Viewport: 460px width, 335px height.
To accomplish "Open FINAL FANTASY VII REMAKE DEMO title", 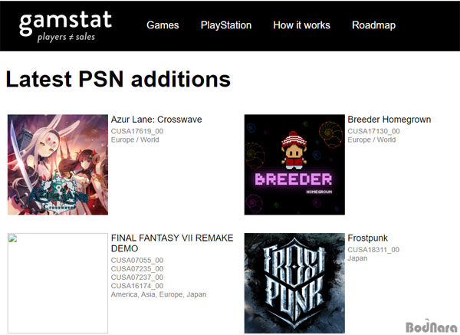I will click(x=172, y=243).
